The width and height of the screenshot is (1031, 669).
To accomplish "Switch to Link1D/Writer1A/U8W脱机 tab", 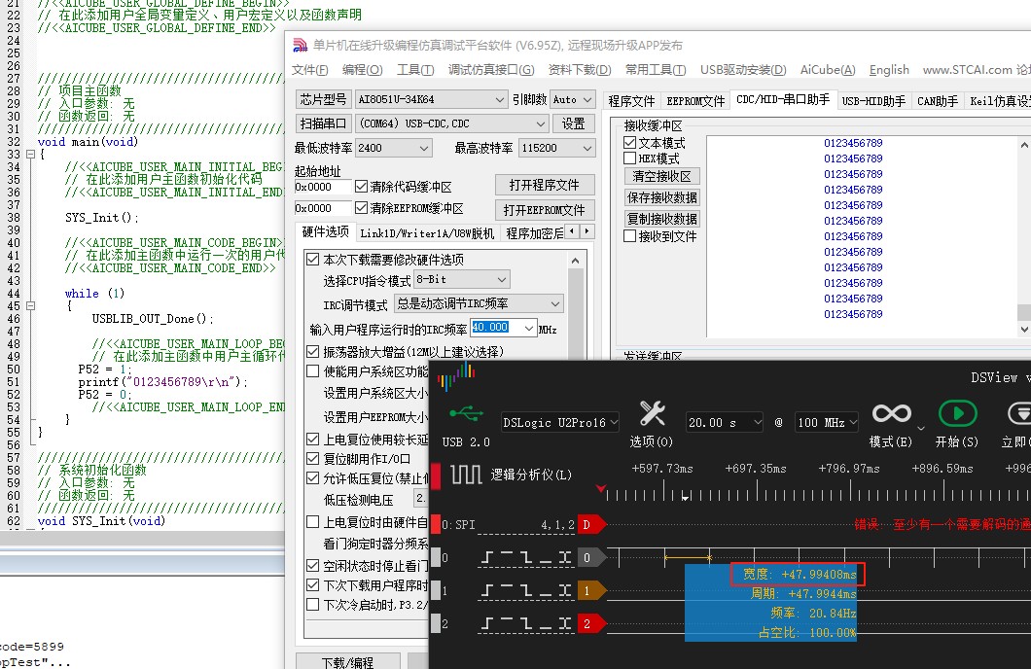I will [427, 233].
